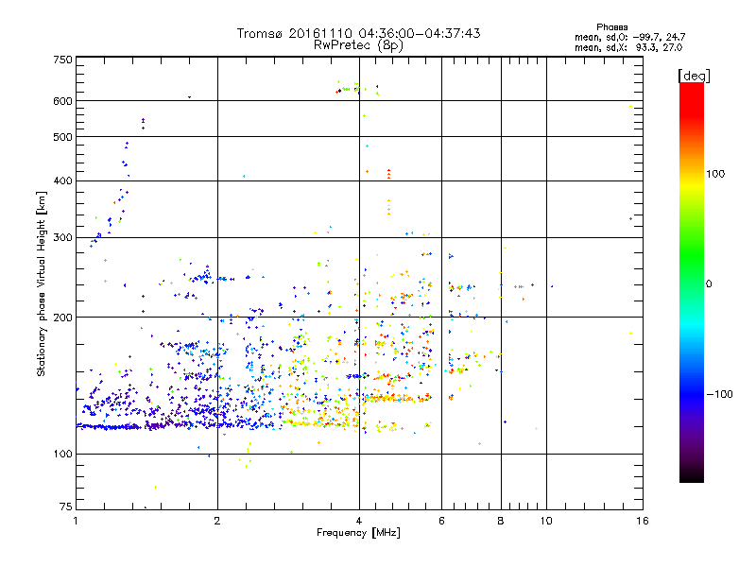Click the '4' frequency tick label

click(359, 521)
